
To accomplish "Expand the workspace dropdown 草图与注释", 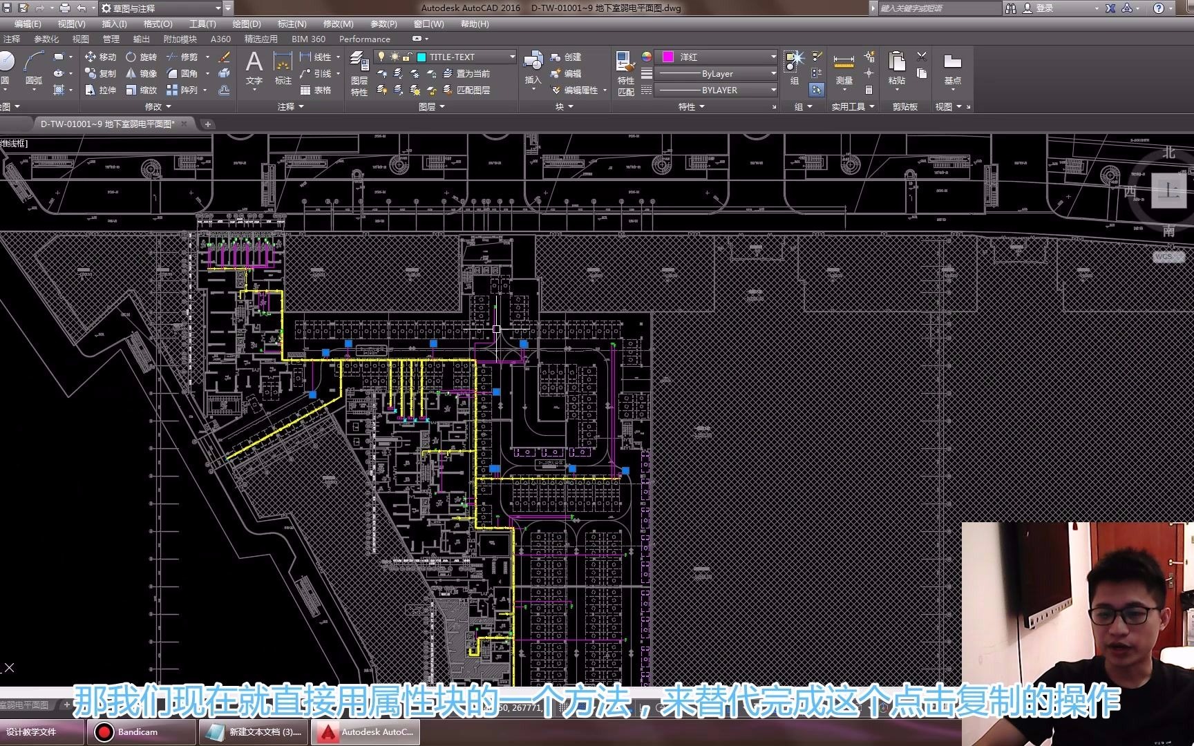I will 218,8.
